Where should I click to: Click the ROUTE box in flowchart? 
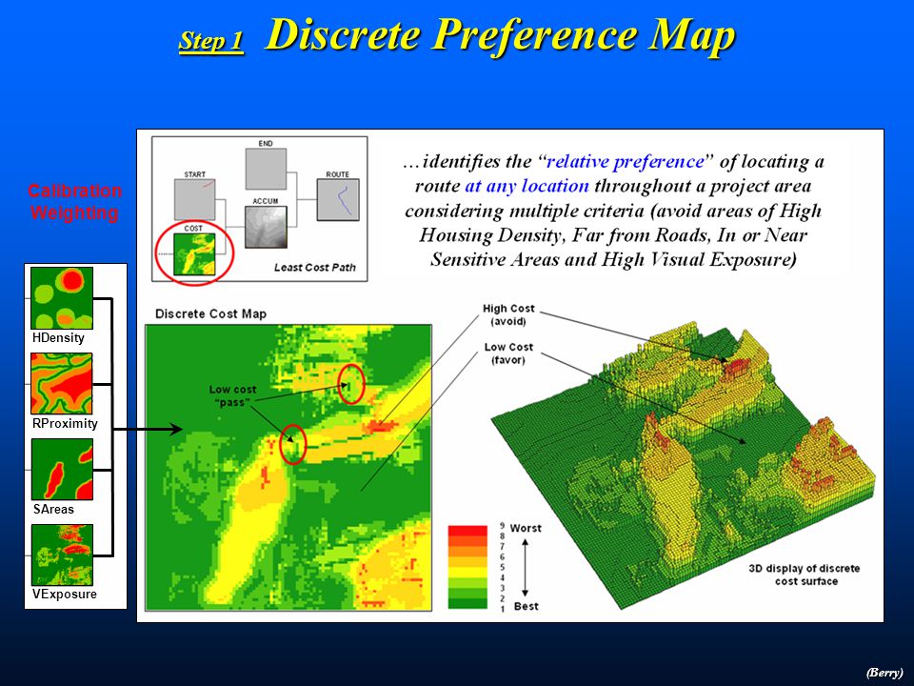338,200
